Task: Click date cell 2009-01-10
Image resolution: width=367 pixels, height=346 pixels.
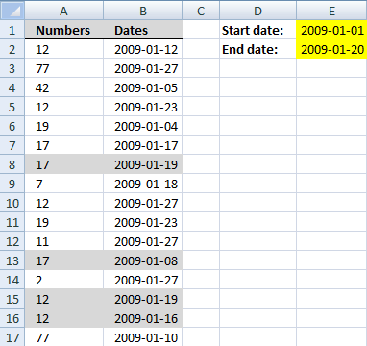Action: (143, 337)
